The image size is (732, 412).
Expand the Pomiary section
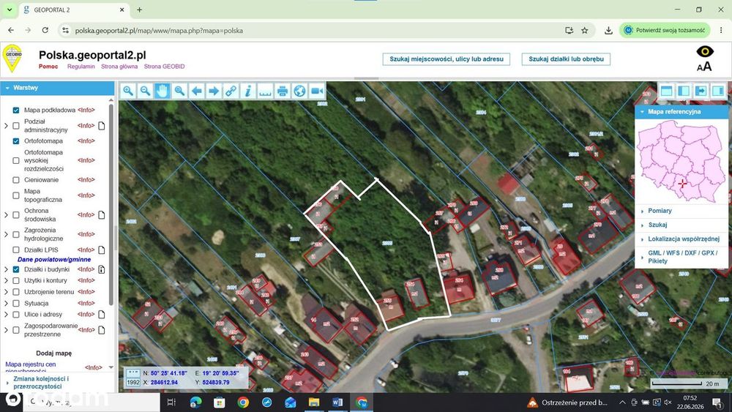[x=660, y=211]
